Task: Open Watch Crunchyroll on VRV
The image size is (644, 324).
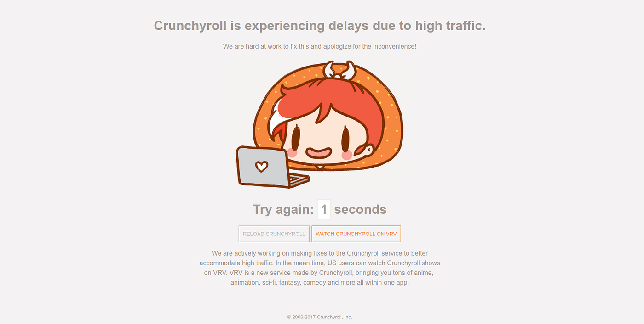Action: [x=356, y=234]
